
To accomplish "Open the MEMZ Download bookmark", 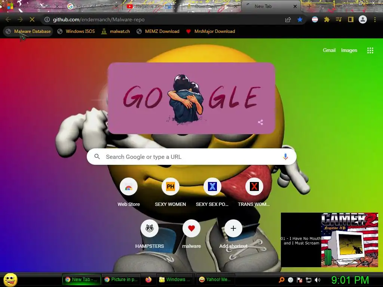I will click(x=158, y=31).
